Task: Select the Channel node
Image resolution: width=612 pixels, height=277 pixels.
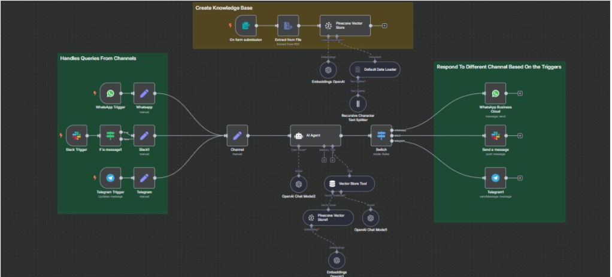Action: click(x=237, y=135)
